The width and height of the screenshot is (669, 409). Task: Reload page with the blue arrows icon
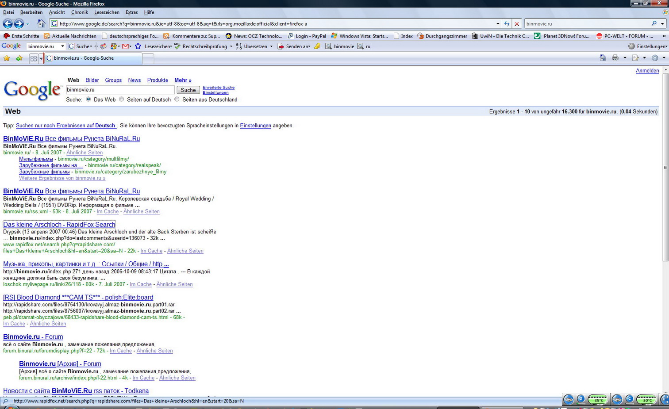coord(507,24)
